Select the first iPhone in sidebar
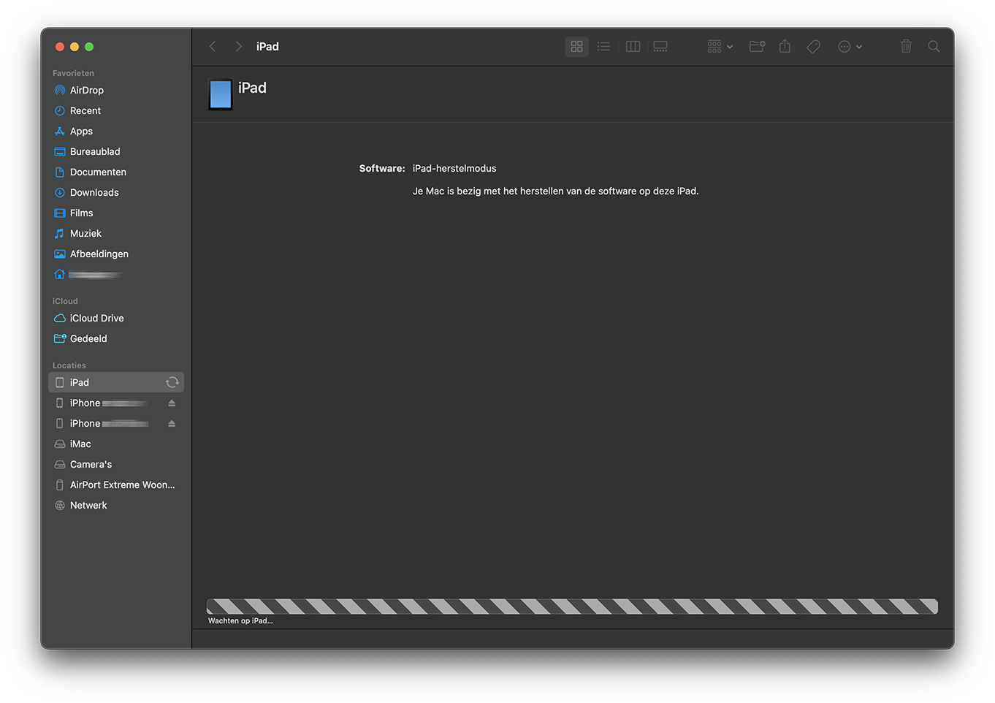Image resolution: width=995 pixels, height=703 pixels. 116,403
